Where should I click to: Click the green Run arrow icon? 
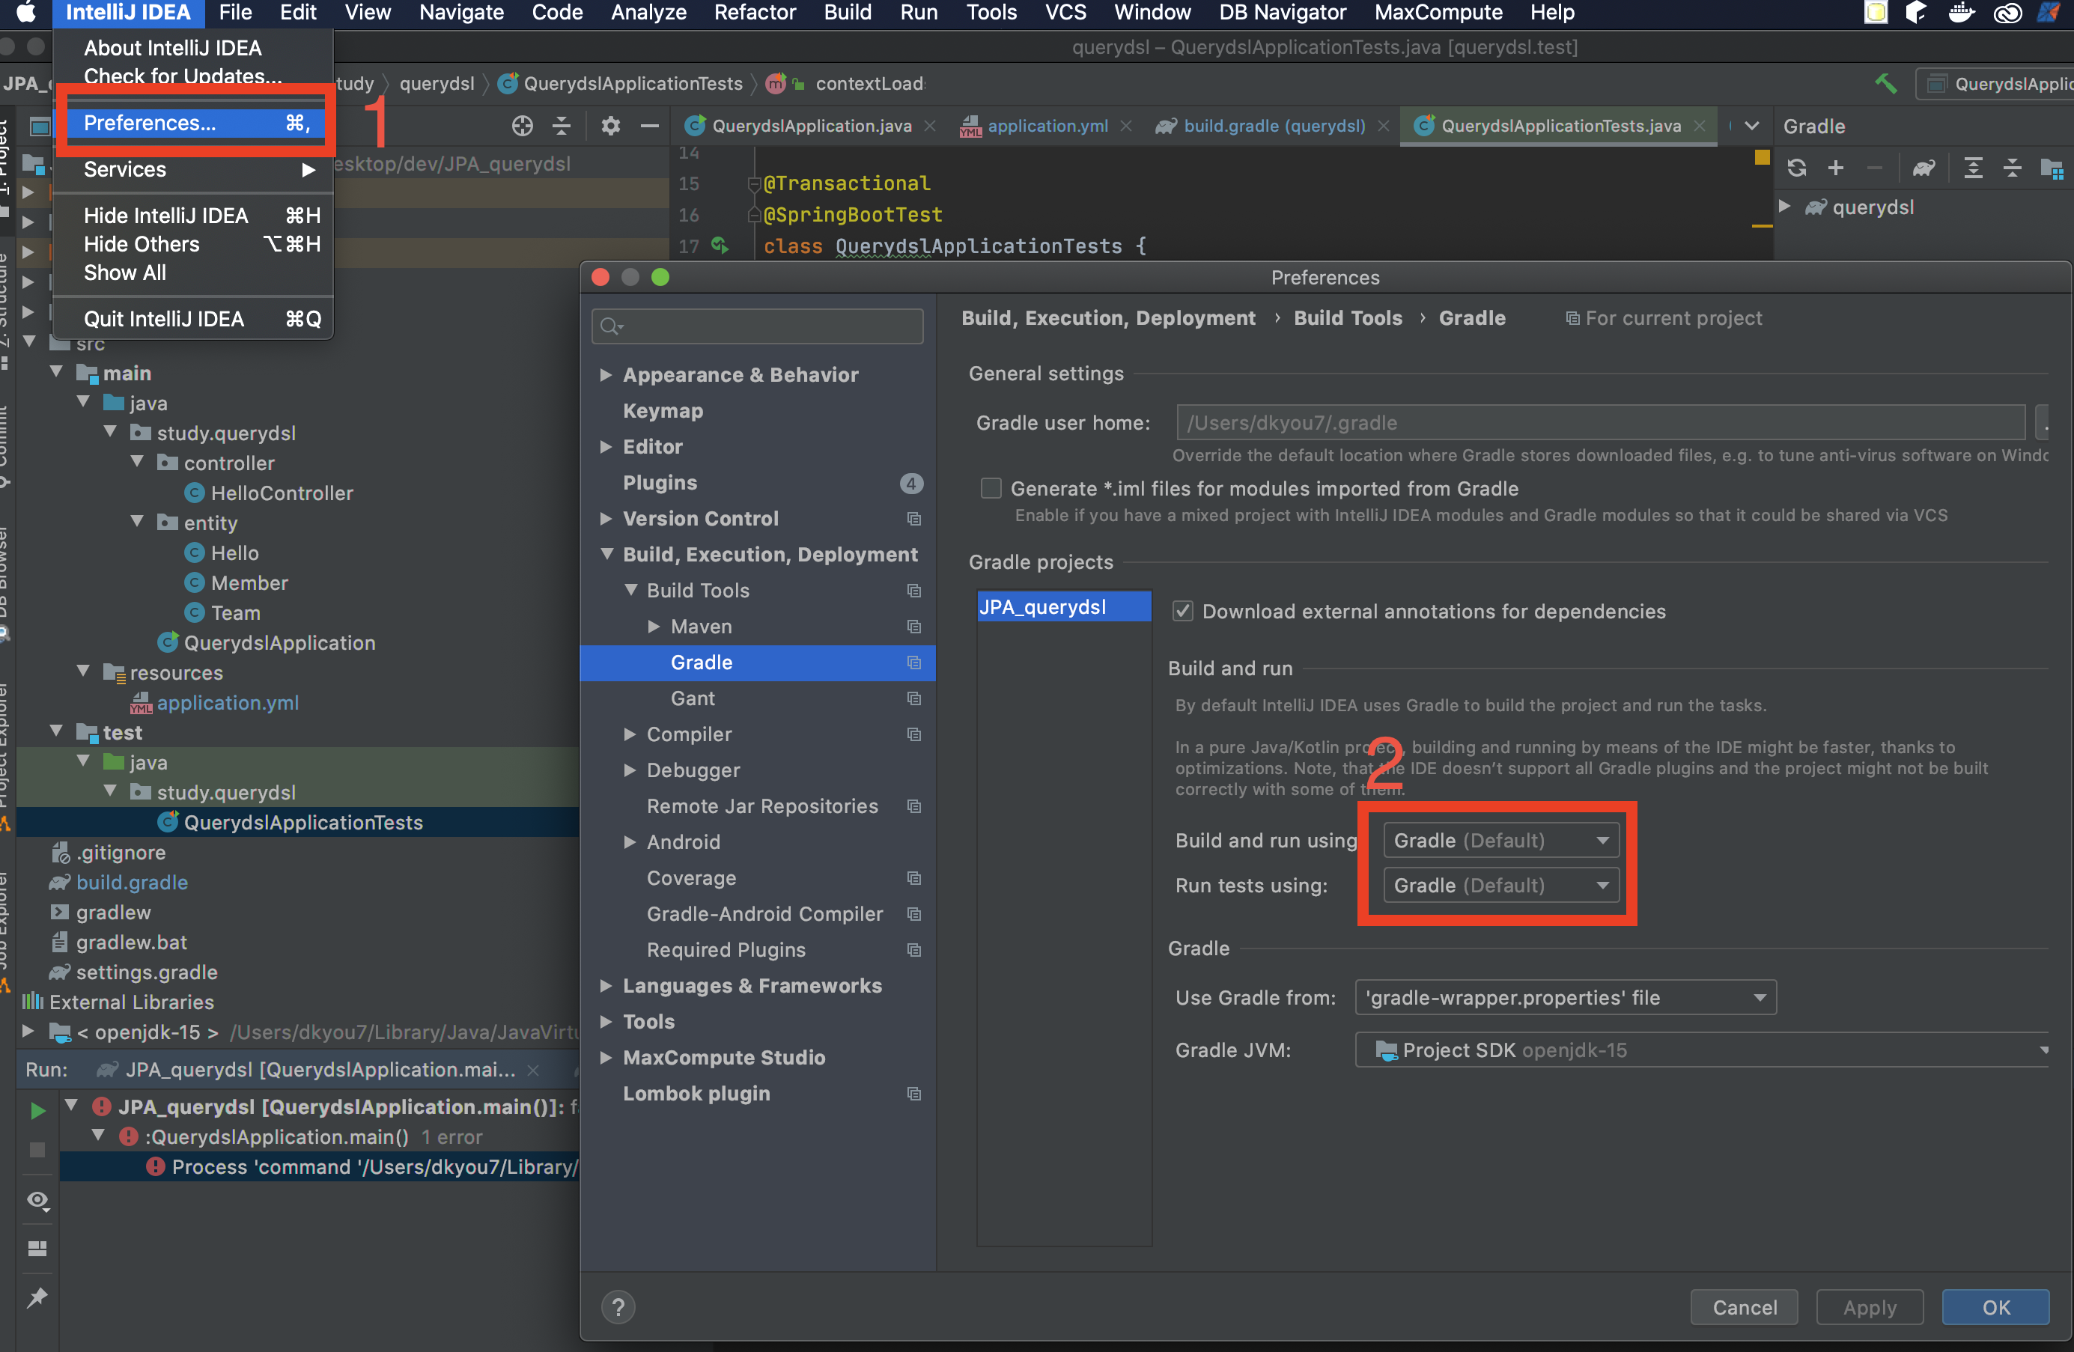pos(37,1110)
